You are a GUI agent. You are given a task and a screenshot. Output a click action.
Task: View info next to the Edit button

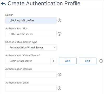point(101,61)
